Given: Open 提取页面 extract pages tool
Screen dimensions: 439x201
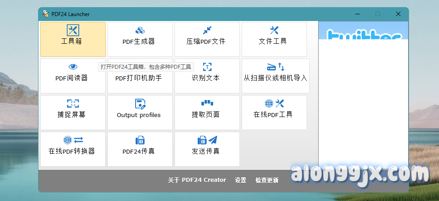Looking at the screenshot, I should 207,113.
